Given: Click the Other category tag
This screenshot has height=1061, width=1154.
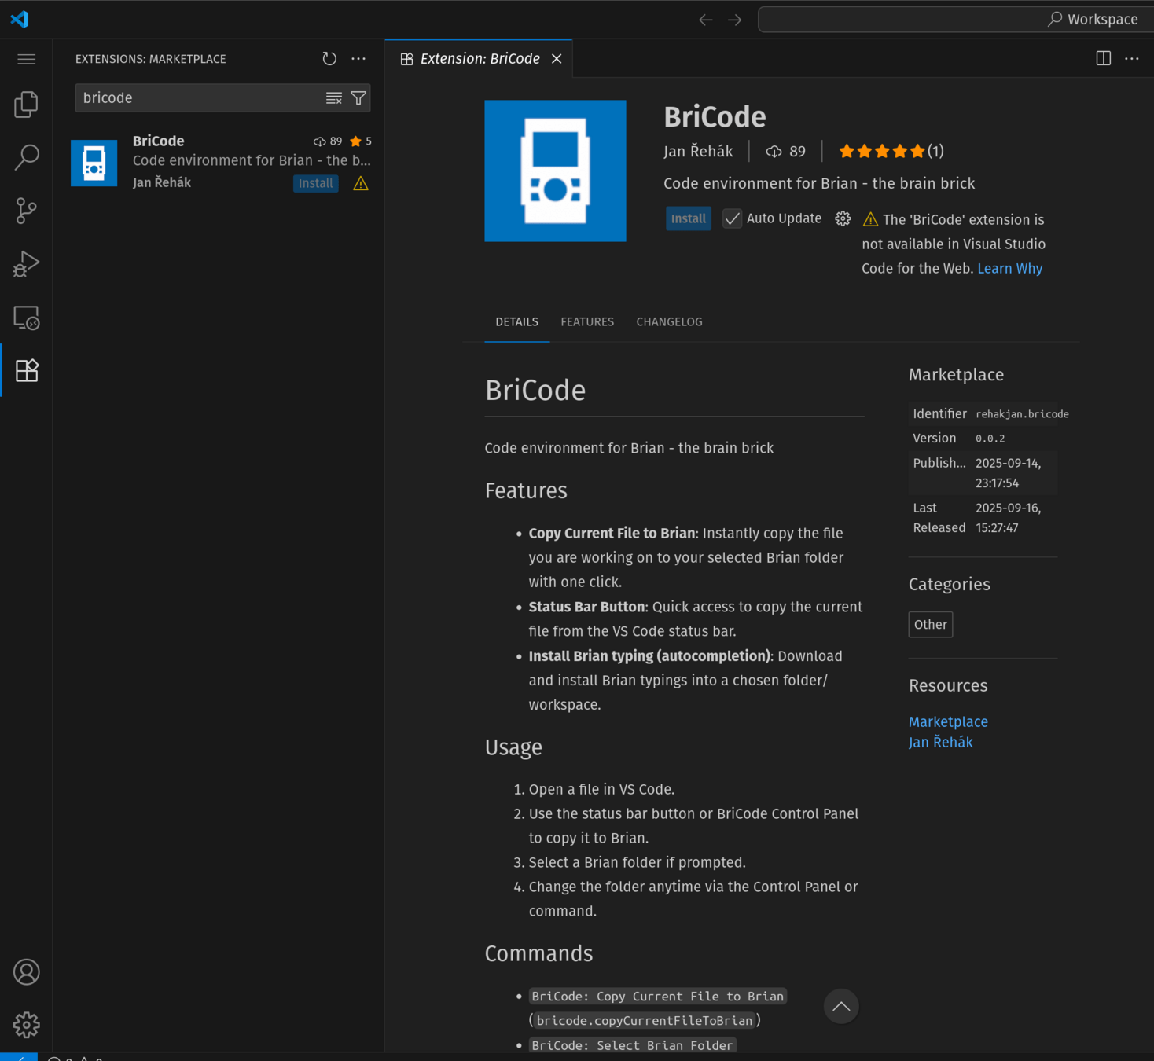Looking at the screenshot, I should click(931, 625).
